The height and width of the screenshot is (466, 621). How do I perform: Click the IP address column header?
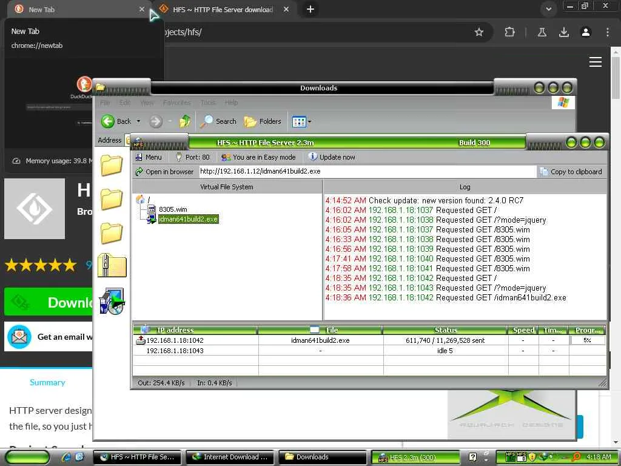coord(195,330)
